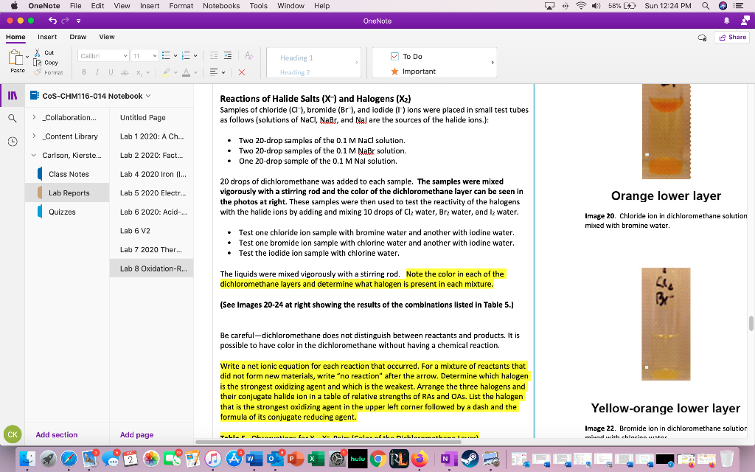Screen dimensions: 755x472
Task: Open the Notebooks menu in menu bar
Action: pos(221,5)
